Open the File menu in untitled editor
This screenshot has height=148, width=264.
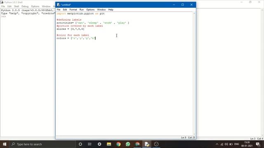pyautogui.click(x=59, y=10)
